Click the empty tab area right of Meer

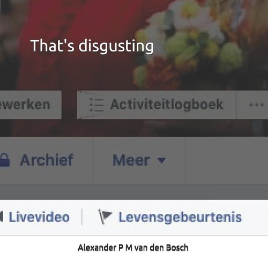click(x=227, y=160)
